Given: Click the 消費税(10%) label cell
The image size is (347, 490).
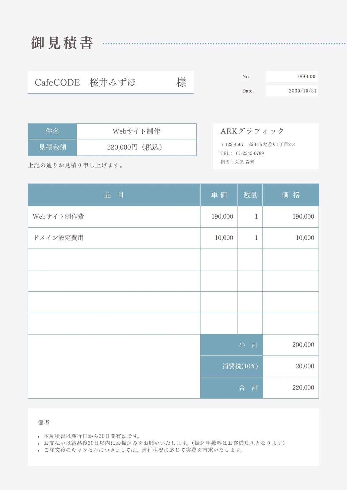Looking at the screenshot, I should (x=231, y=366).
